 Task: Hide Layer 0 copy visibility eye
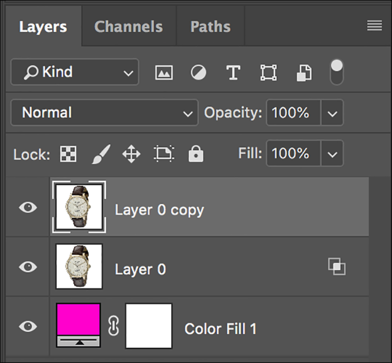pos(28,207)
